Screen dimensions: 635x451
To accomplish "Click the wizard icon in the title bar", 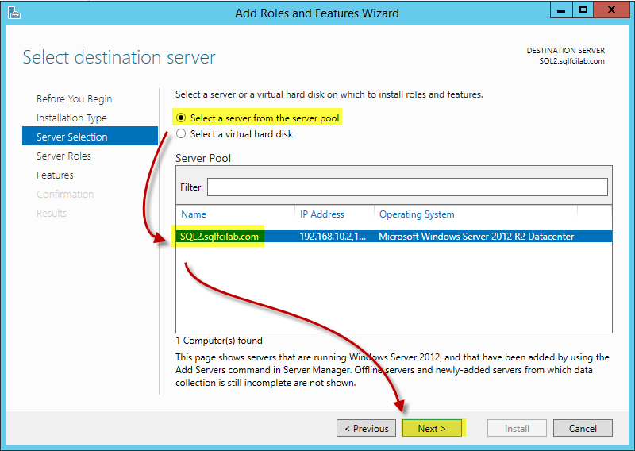I will pos(14,13).
